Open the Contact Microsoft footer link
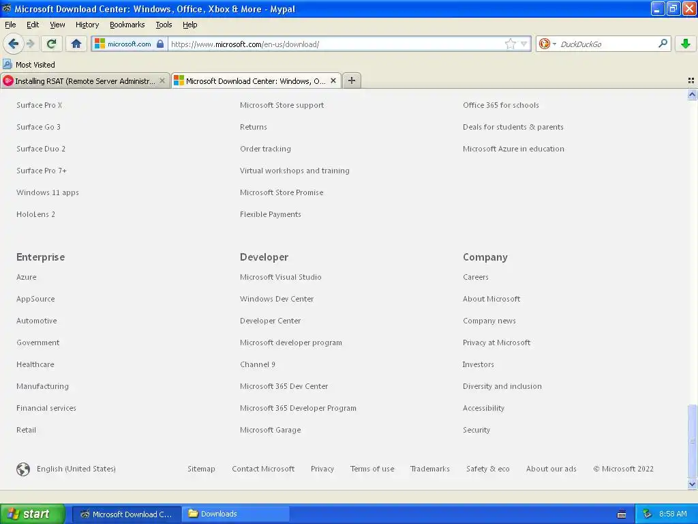698x524 pixels. click(x=263, y=469)
